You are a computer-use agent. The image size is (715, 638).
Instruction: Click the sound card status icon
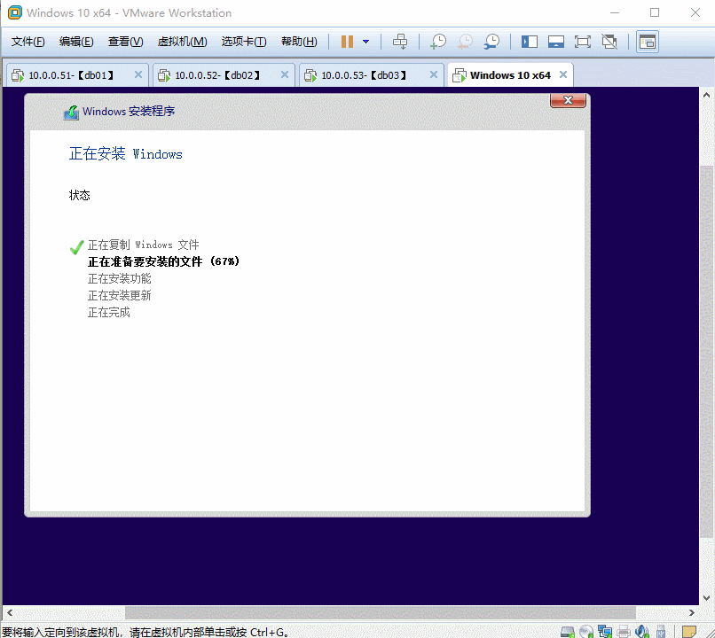click(x=642, y=632)
